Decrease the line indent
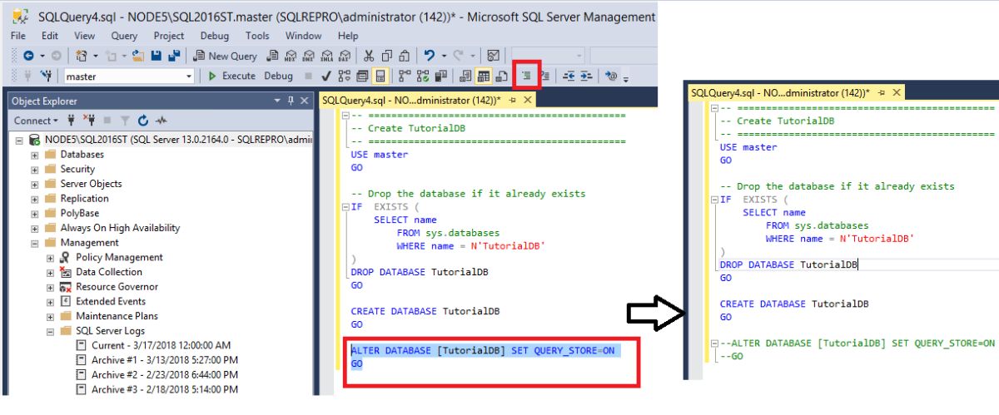 569,76
